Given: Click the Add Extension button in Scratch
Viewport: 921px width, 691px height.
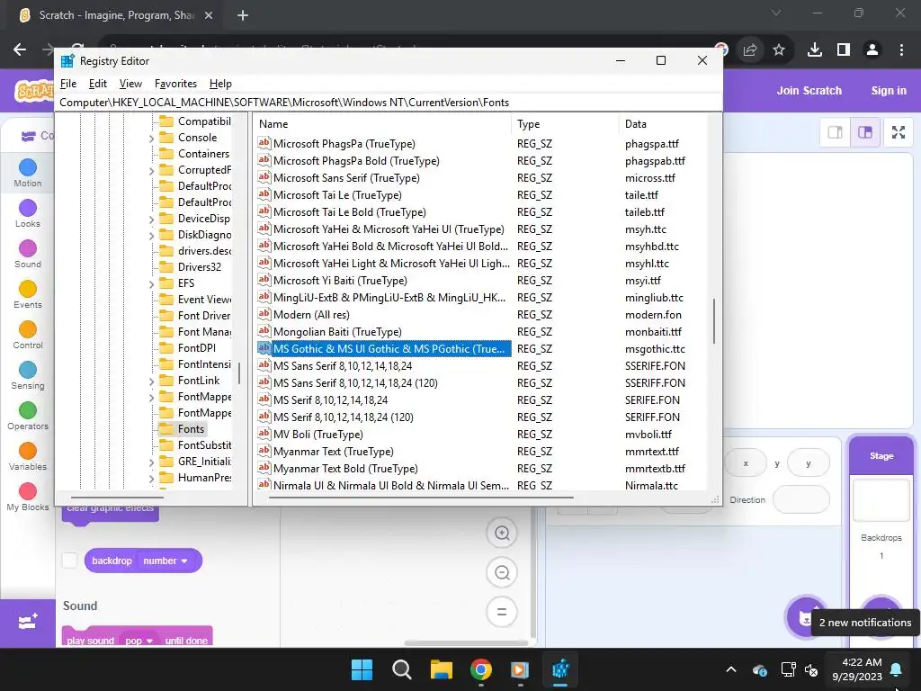Looking at the screenshot, I should pos(28,623).
